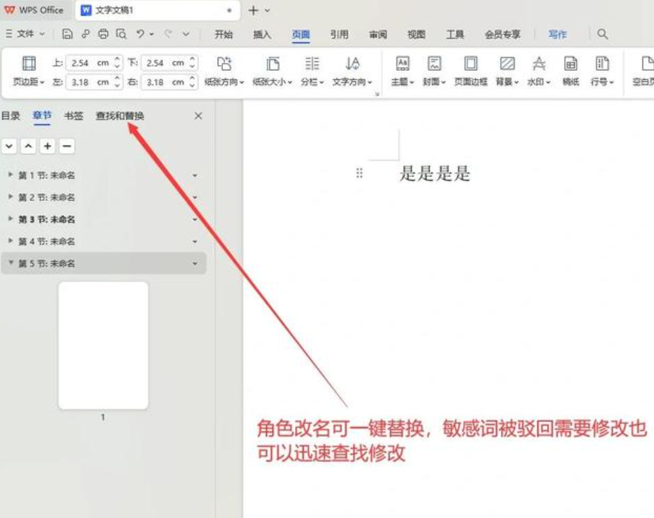Image resolution: width=654 pixels, height=518 pixels.
Task: Remove section using minus button
Action: 67,146
